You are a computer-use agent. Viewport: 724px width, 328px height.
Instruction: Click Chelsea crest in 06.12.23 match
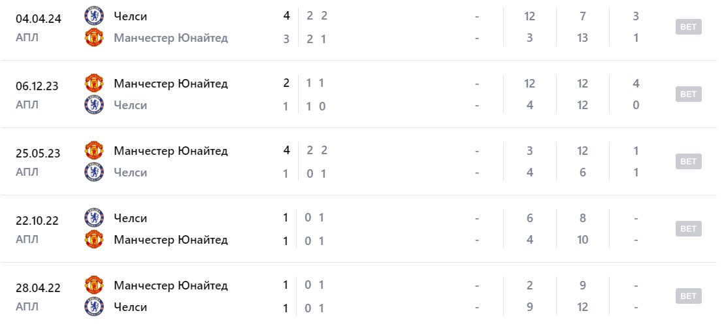(x=94, y=105)
